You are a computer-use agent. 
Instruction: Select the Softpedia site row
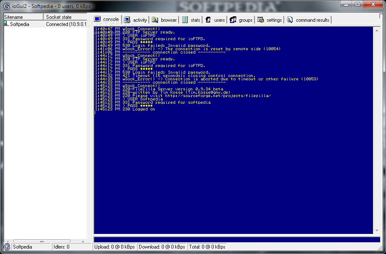click(x=46, y=24)
